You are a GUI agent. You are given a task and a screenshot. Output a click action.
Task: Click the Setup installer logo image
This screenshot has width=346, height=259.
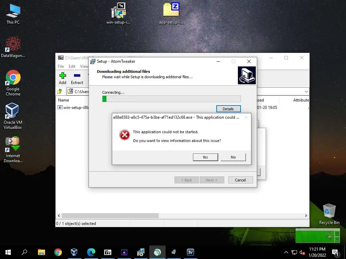(x=247, y=75)
